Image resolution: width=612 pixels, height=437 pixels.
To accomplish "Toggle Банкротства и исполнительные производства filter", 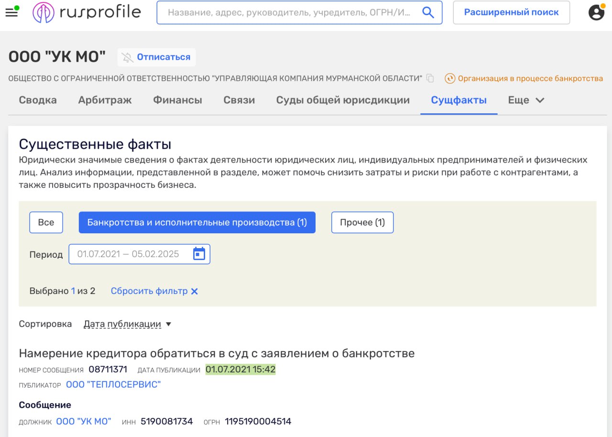I will [x=197, y=222].
